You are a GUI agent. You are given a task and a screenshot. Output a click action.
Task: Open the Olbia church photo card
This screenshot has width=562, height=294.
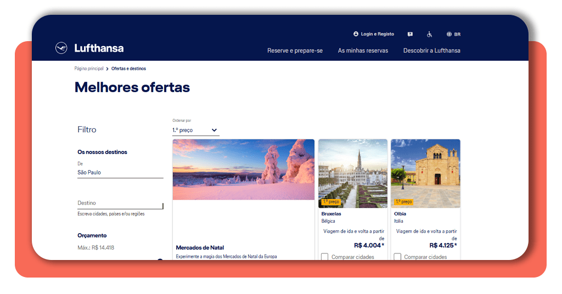tap(425, 173)
